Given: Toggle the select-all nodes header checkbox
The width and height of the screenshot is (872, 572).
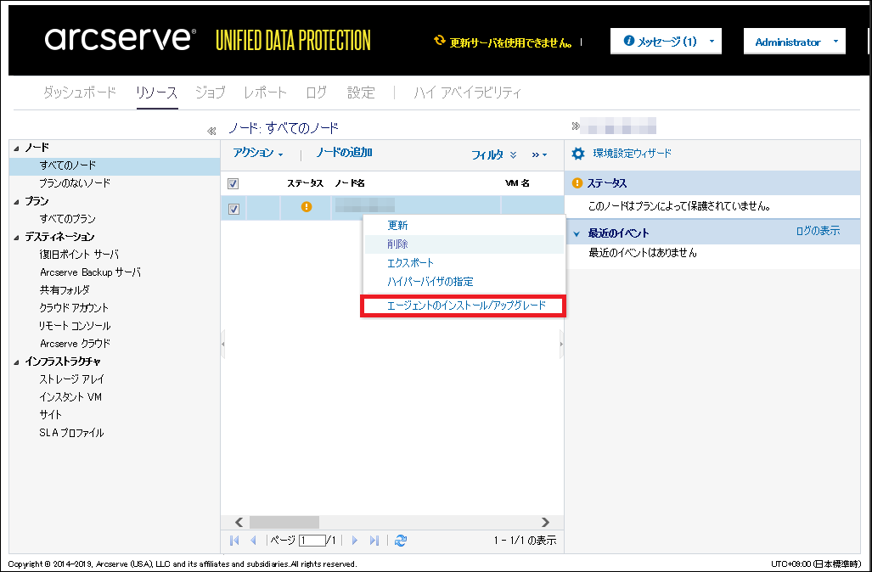Looking at the screenshot, I should pos(233,183).
